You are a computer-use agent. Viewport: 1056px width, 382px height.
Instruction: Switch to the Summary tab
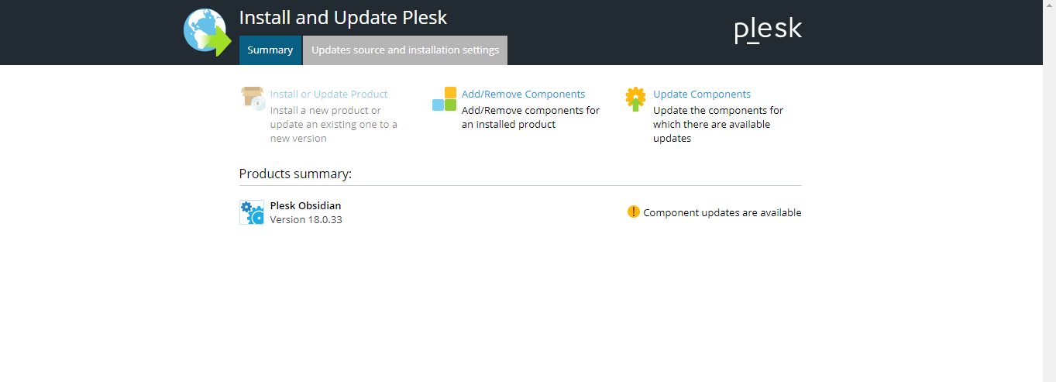pyautogui.click(x=270, y=50)
